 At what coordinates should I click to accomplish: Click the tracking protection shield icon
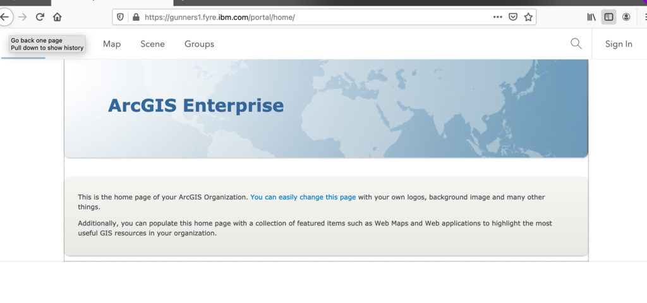120,17
